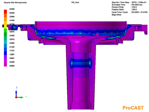
Task: Click the right porosity hotspot on the stem
Action: 90,63
